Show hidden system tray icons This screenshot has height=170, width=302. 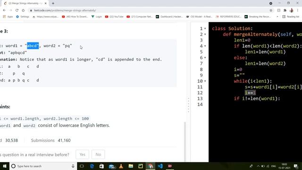(258, 166)
